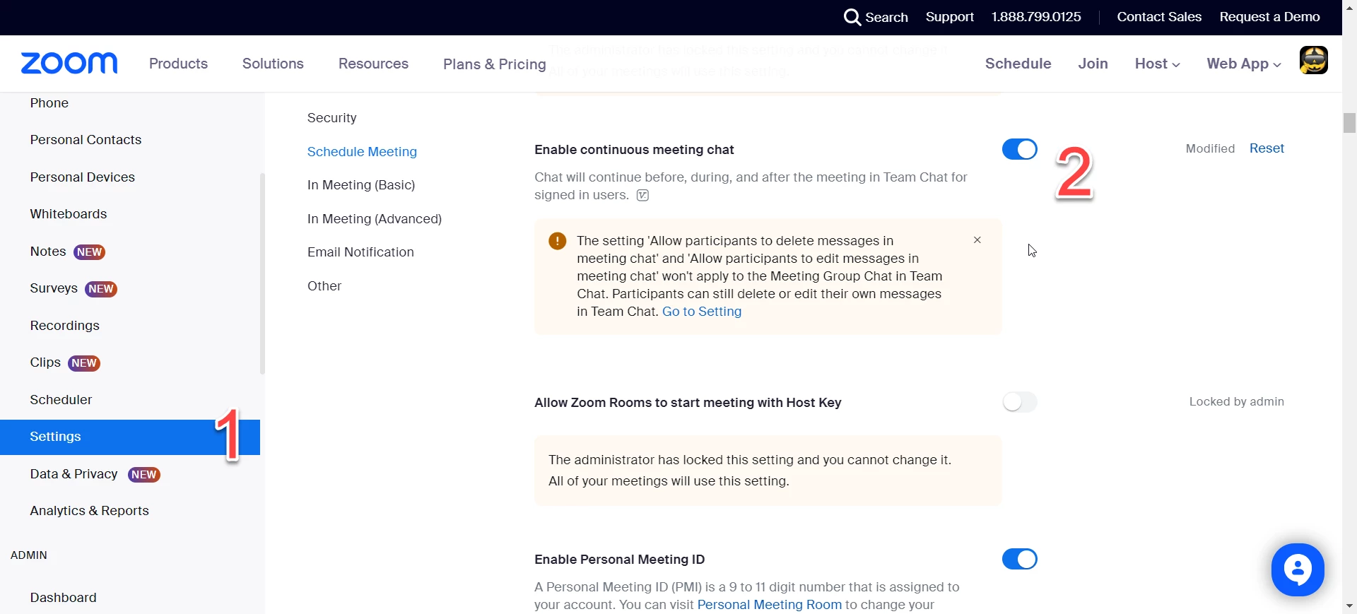
Task: Click the 1.888.799.0125 phone number
Action: (x=1036, y=17)
